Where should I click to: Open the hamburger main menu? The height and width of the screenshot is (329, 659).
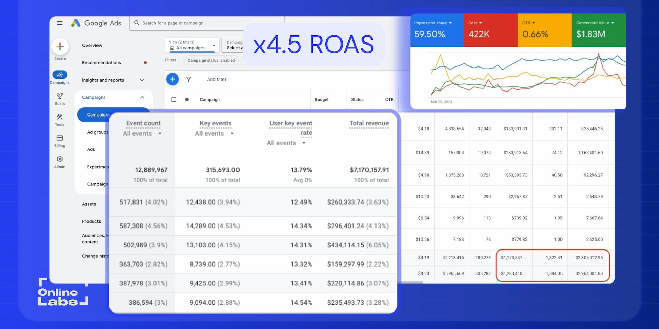(60, 23)
